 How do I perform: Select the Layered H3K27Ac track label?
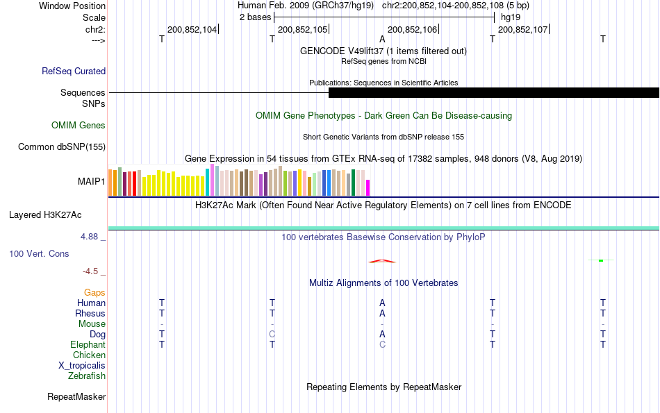45,215
